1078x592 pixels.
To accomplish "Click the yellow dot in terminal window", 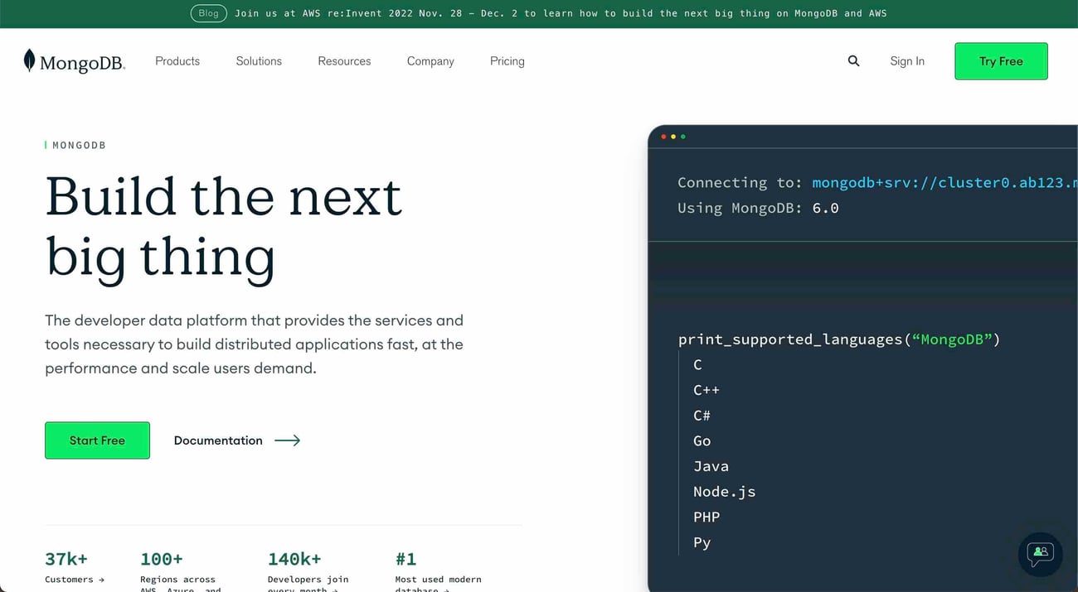I will tap(673, 137).
